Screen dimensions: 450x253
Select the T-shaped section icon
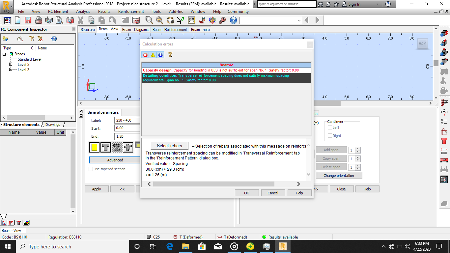pos(105,148)
